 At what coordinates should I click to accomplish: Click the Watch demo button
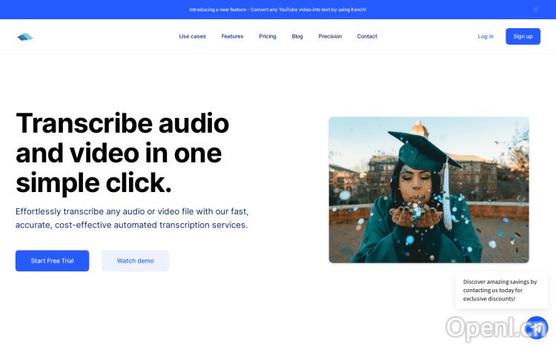pos(136,261)
